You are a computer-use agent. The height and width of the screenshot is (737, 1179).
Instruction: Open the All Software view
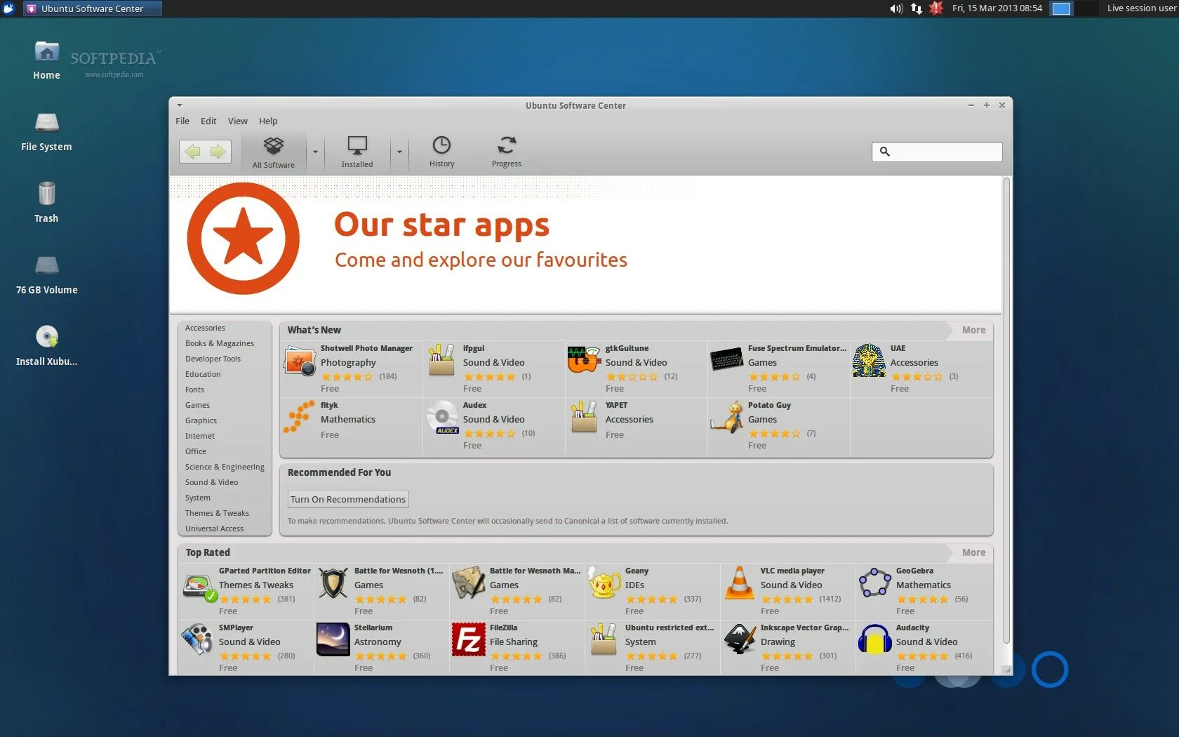[x=273, y=152]
